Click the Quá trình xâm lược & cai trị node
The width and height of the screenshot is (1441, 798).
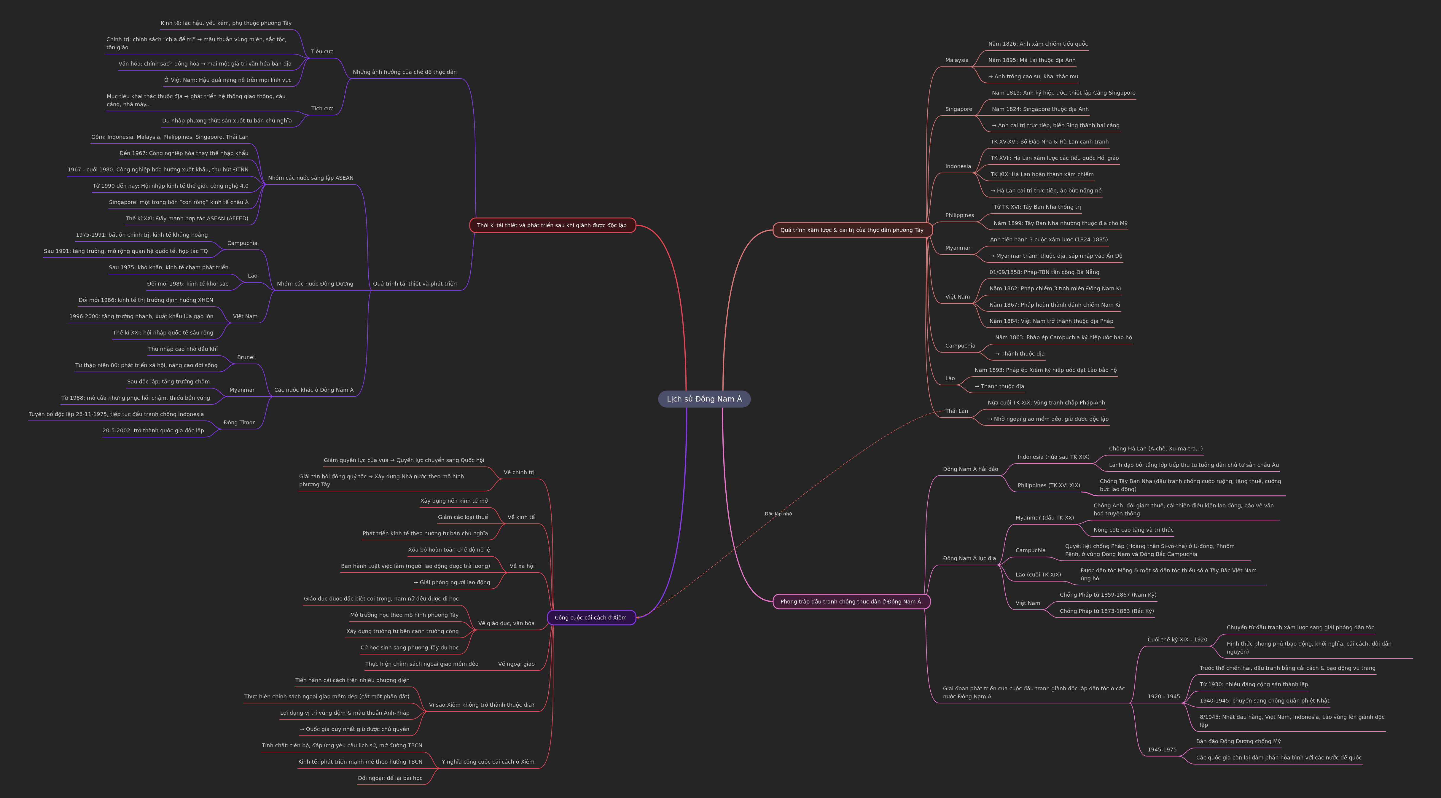(x=851, y=230)
